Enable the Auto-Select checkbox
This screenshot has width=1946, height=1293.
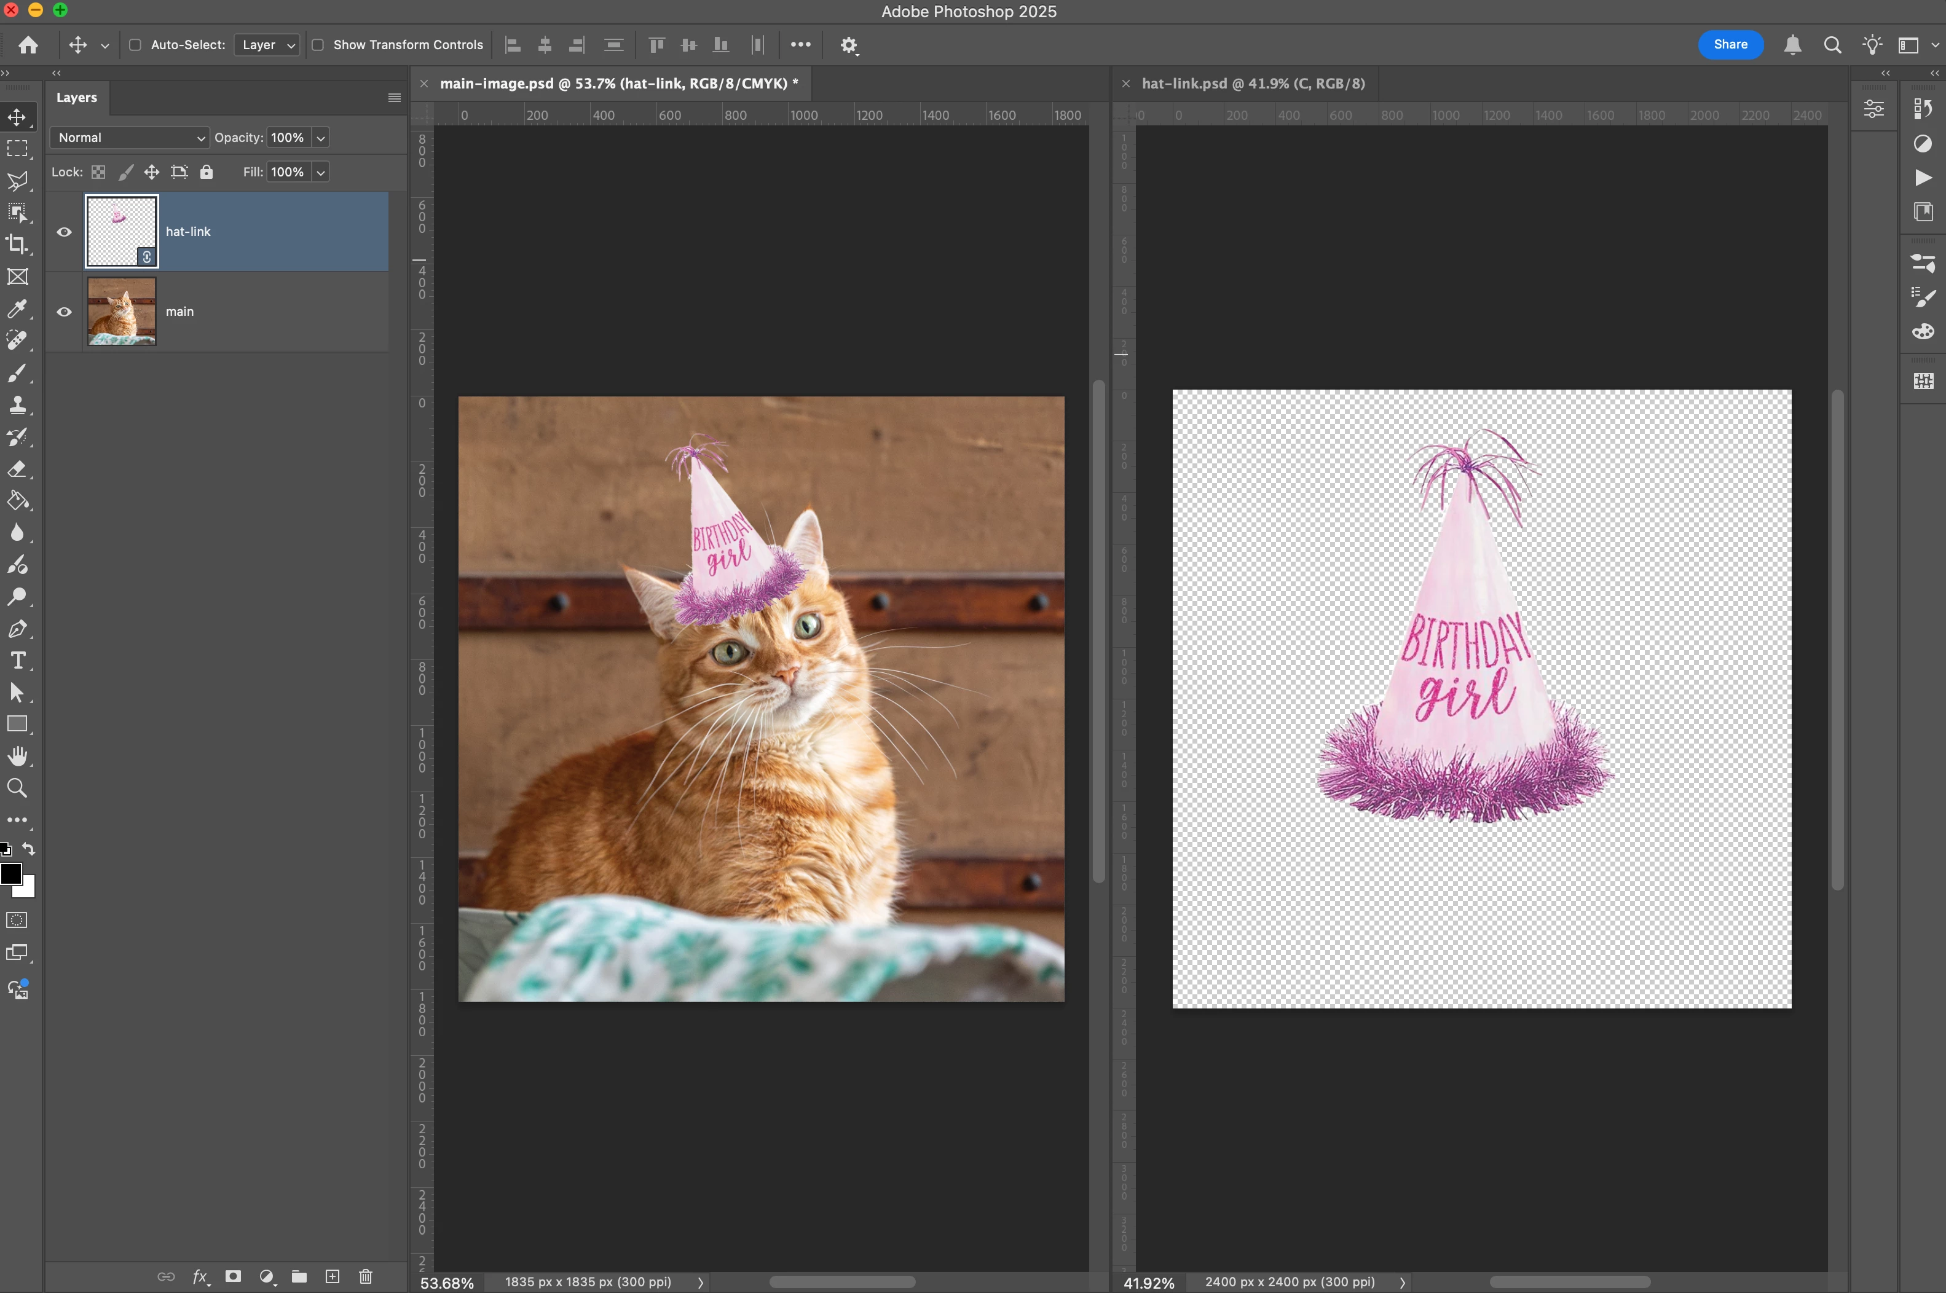point(135,44)
